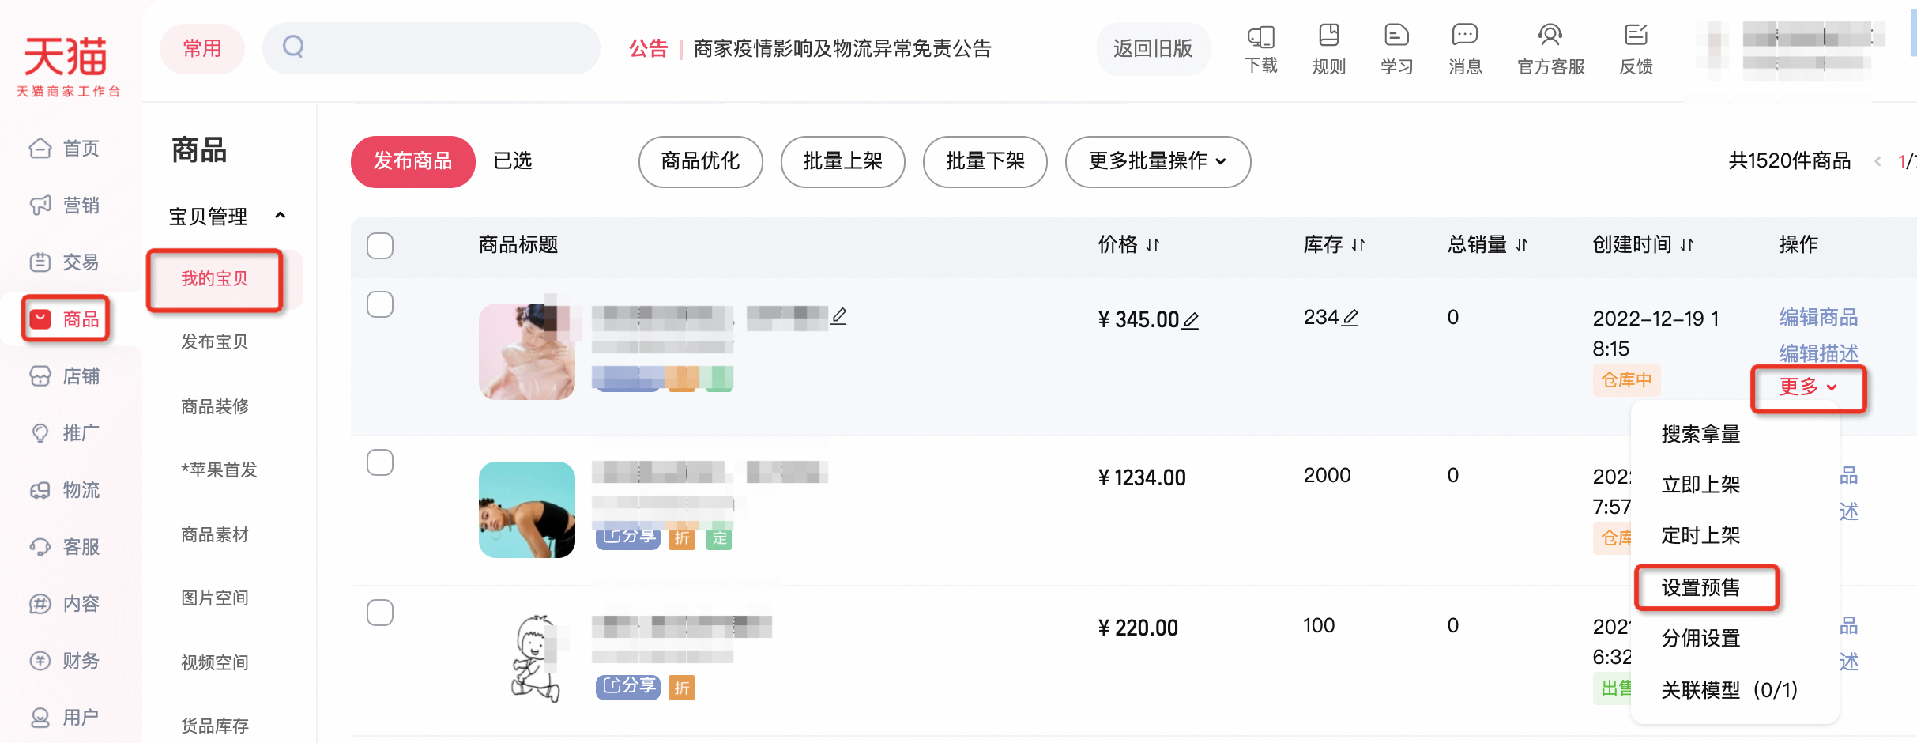
Task: Open the 消息 messages icon
Action: point(1464,37)
